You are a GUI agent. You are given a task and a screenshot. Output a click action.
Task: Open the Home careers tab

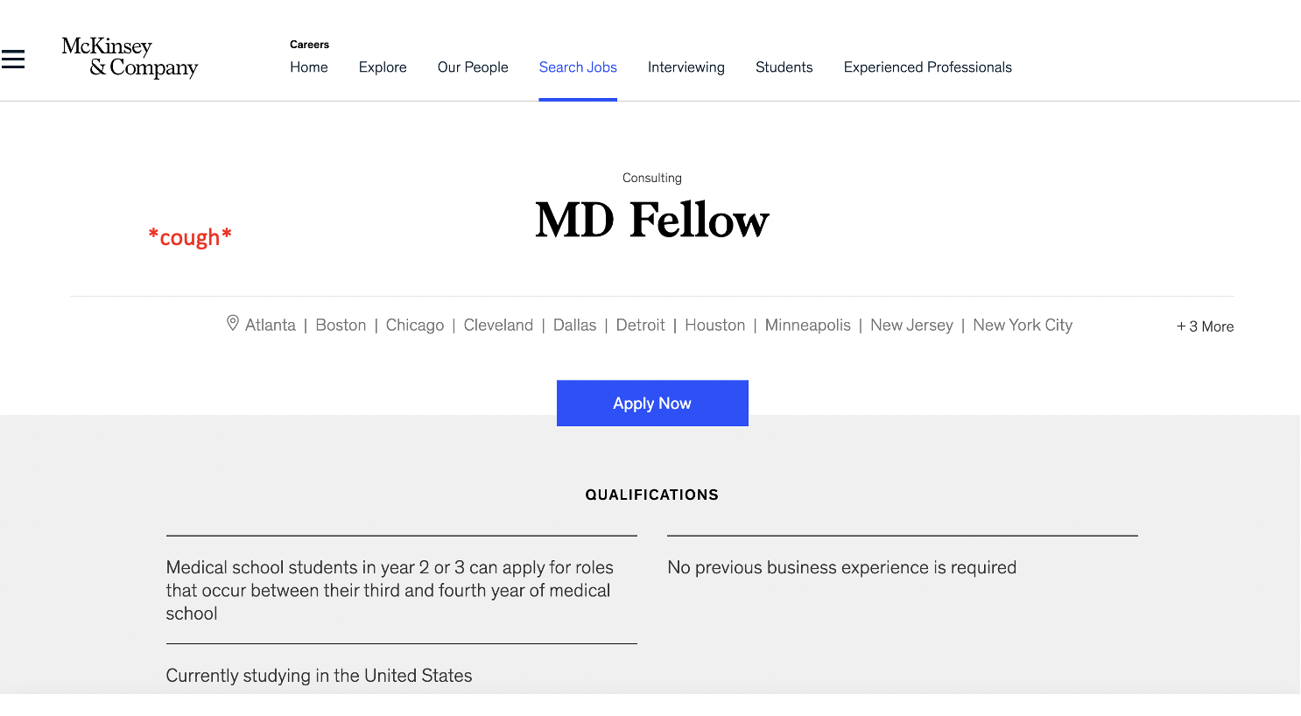[x=309, y=67]
